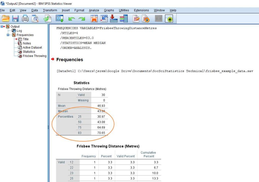Open the Analyze menu

click(x=94, y=10)
